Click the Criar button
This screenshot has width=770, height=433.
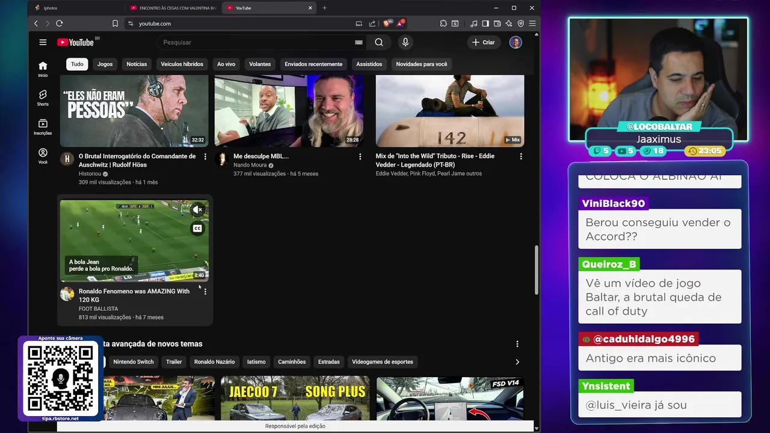coord(484,42)
